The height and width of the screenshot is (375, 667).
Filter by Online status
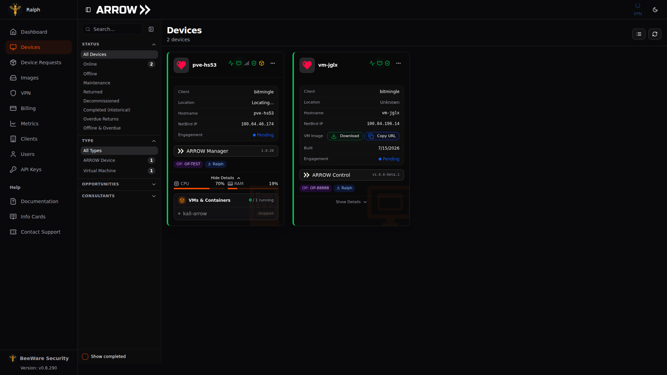tap(119, 64)
